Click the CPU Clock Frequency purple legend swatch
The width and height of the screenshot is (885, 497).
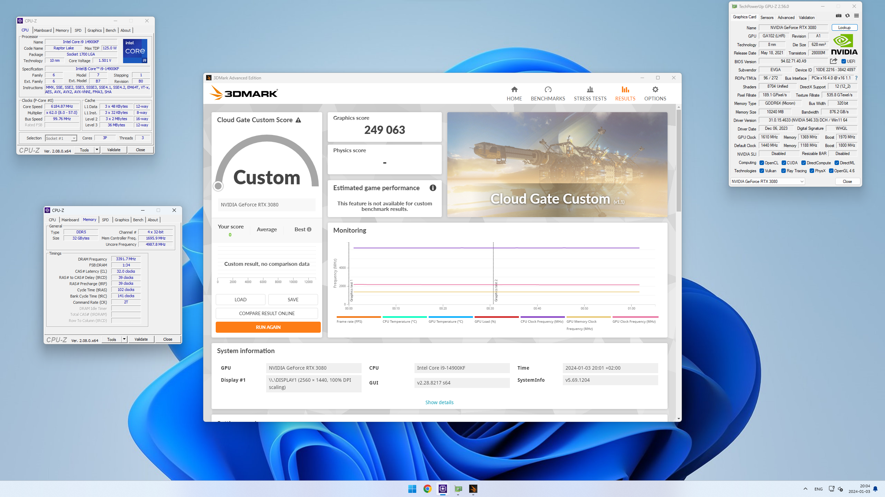(542, 317)
